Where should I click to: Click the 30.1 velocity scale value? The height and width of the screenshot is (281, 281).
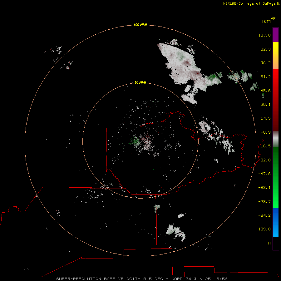point(266,105)
